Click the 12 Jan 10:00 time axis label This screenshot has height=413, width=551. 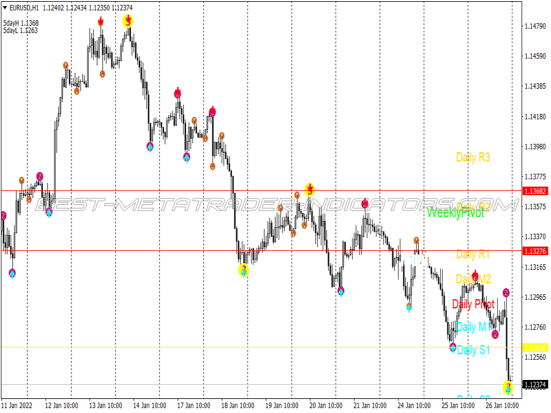click(x=61, y=405)
